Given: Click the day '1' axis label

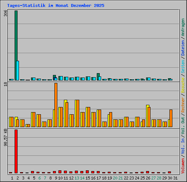Looking at the screenshot, I should [12, 178].
